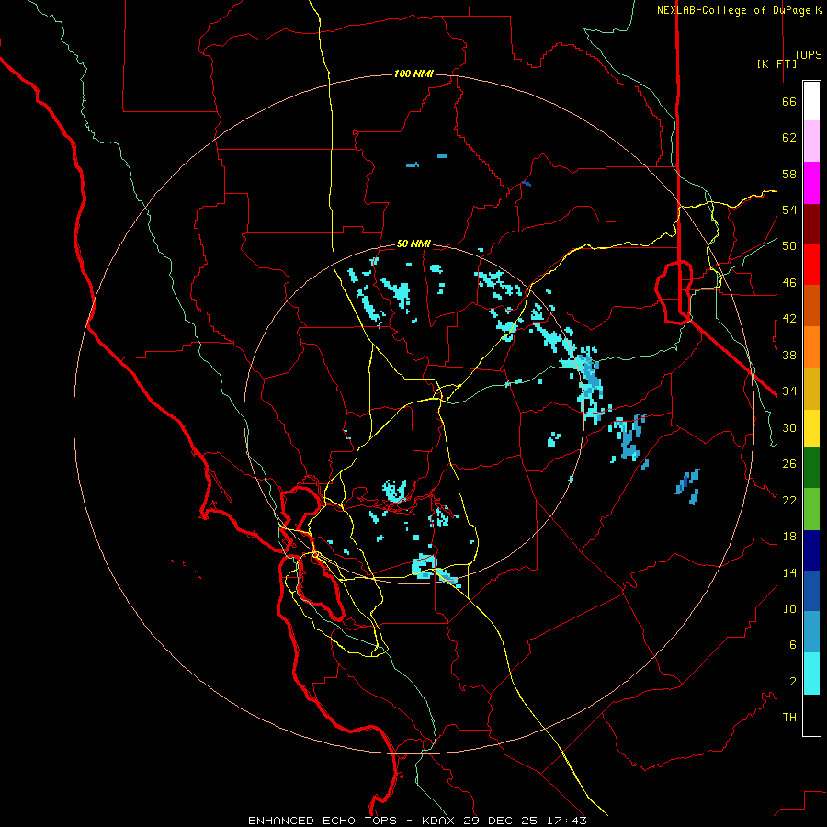Click the '50' legend value

(789, 246)
